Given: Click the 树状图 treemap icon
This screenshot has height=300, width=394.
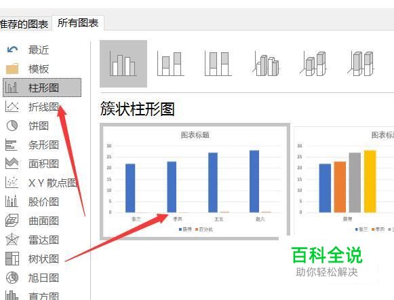Looking at the screenshot, I should (x=12, y=259).
